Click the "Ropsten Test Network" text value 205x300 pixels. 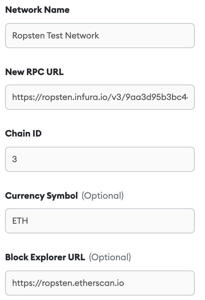(x=56, y=36)
